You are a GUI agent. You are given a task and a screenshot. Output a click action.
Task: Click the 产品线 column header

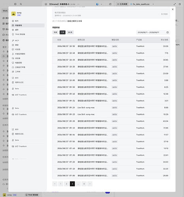click(139, 40)
